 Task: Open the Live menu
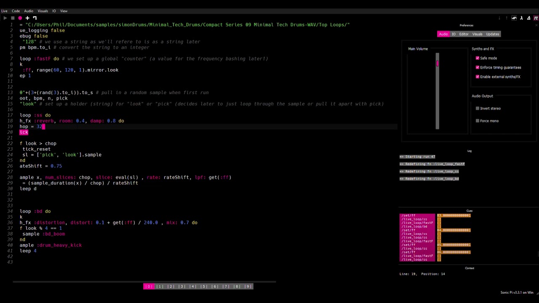point(4,11)
